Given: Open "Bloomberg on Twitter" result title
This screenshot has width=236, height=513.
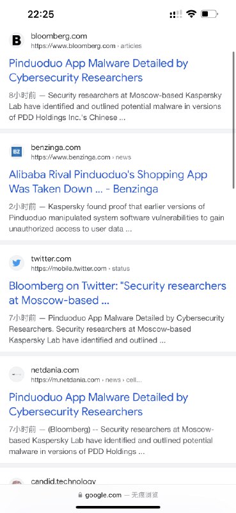Looking at the screenshot, I should (118, 293).
